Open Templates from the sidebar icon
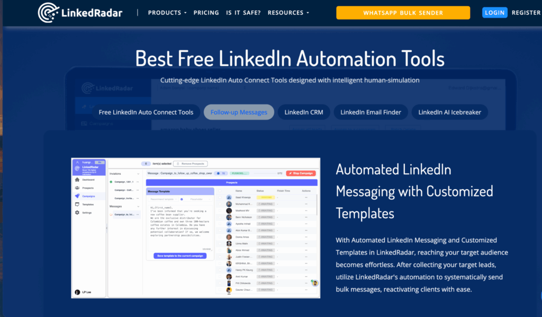The height and width of the screenshot is (317, 542). 78,204
